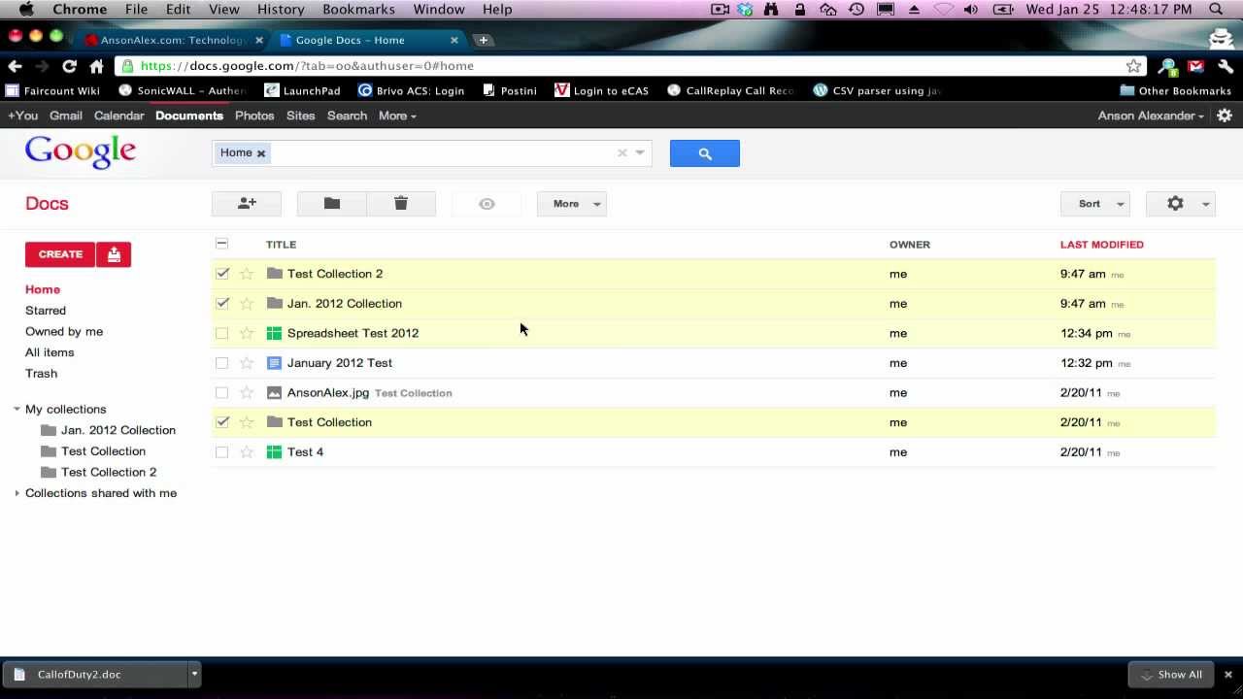The height and width of the screenshot is (699, 1243).
Task: Check the Test 4 checkbox
Action: [222, 452]
